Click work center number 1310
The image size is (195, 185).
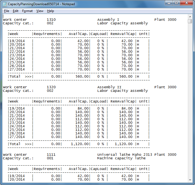click(51, 20)
